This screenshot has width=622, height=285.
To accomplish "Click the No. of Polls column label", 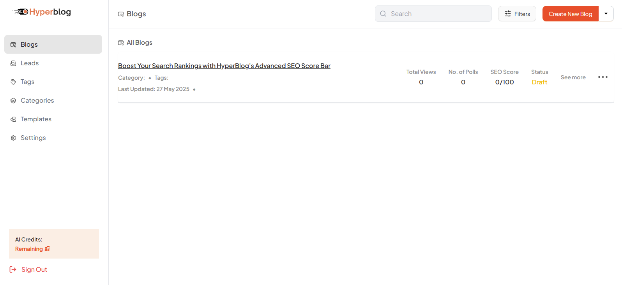I will click(x=463, y=72).
